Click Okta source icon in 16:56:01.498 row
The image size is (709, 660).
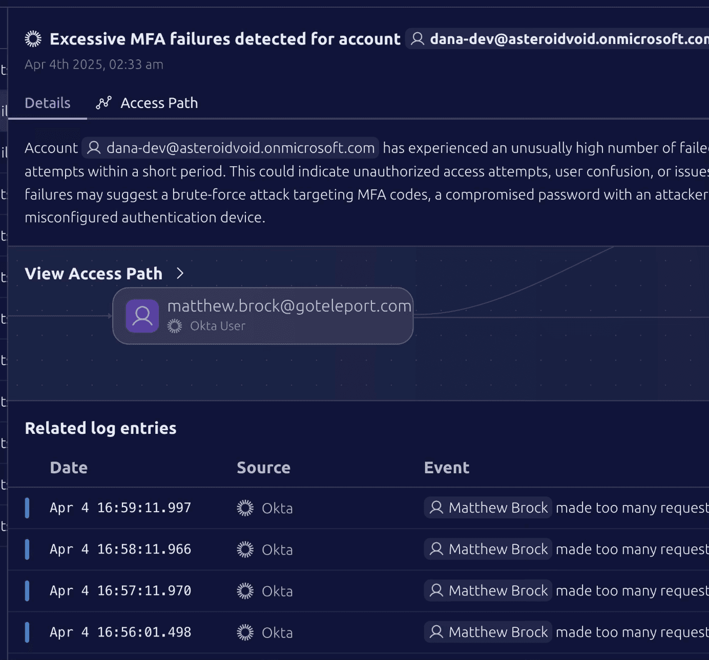245,632
